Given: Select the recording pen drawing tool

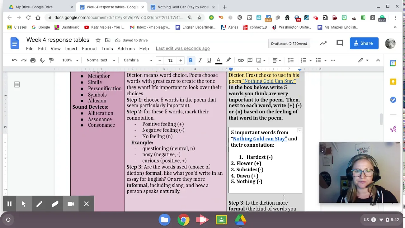Looking at the screenshot, I should point(39,204).
